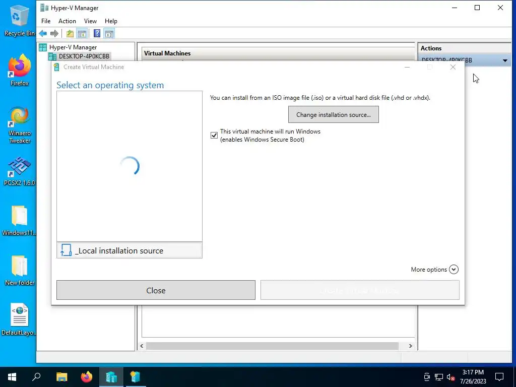This screenshot has width=516, height=387.
Task: Click the Actions pane header
Action: point(464,48)
